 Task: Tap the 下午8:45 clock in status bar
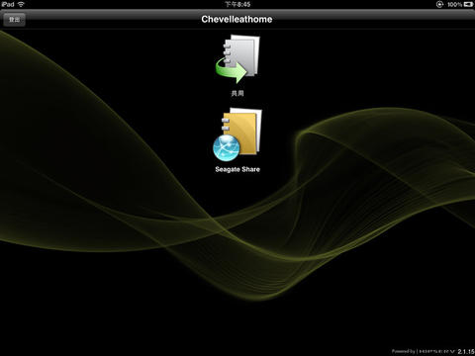click(x=237, y=4)
